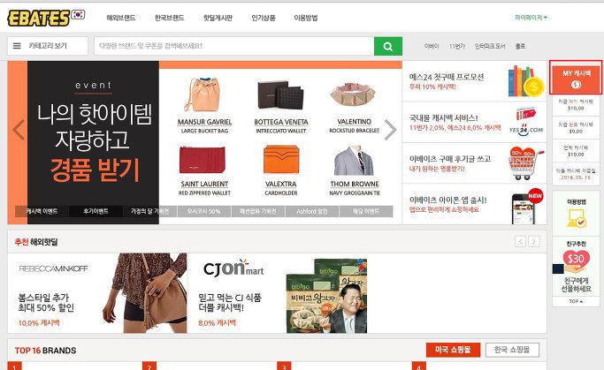
Task: Click the 이용방법 laptop checkmark icon
Action: pyautogui.click(x=577, y=218)
